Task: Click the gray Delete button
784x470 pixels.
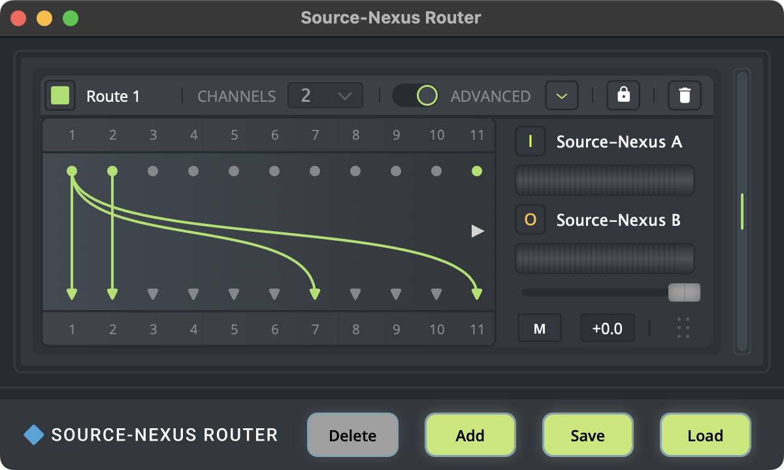Action: [353, 435]
